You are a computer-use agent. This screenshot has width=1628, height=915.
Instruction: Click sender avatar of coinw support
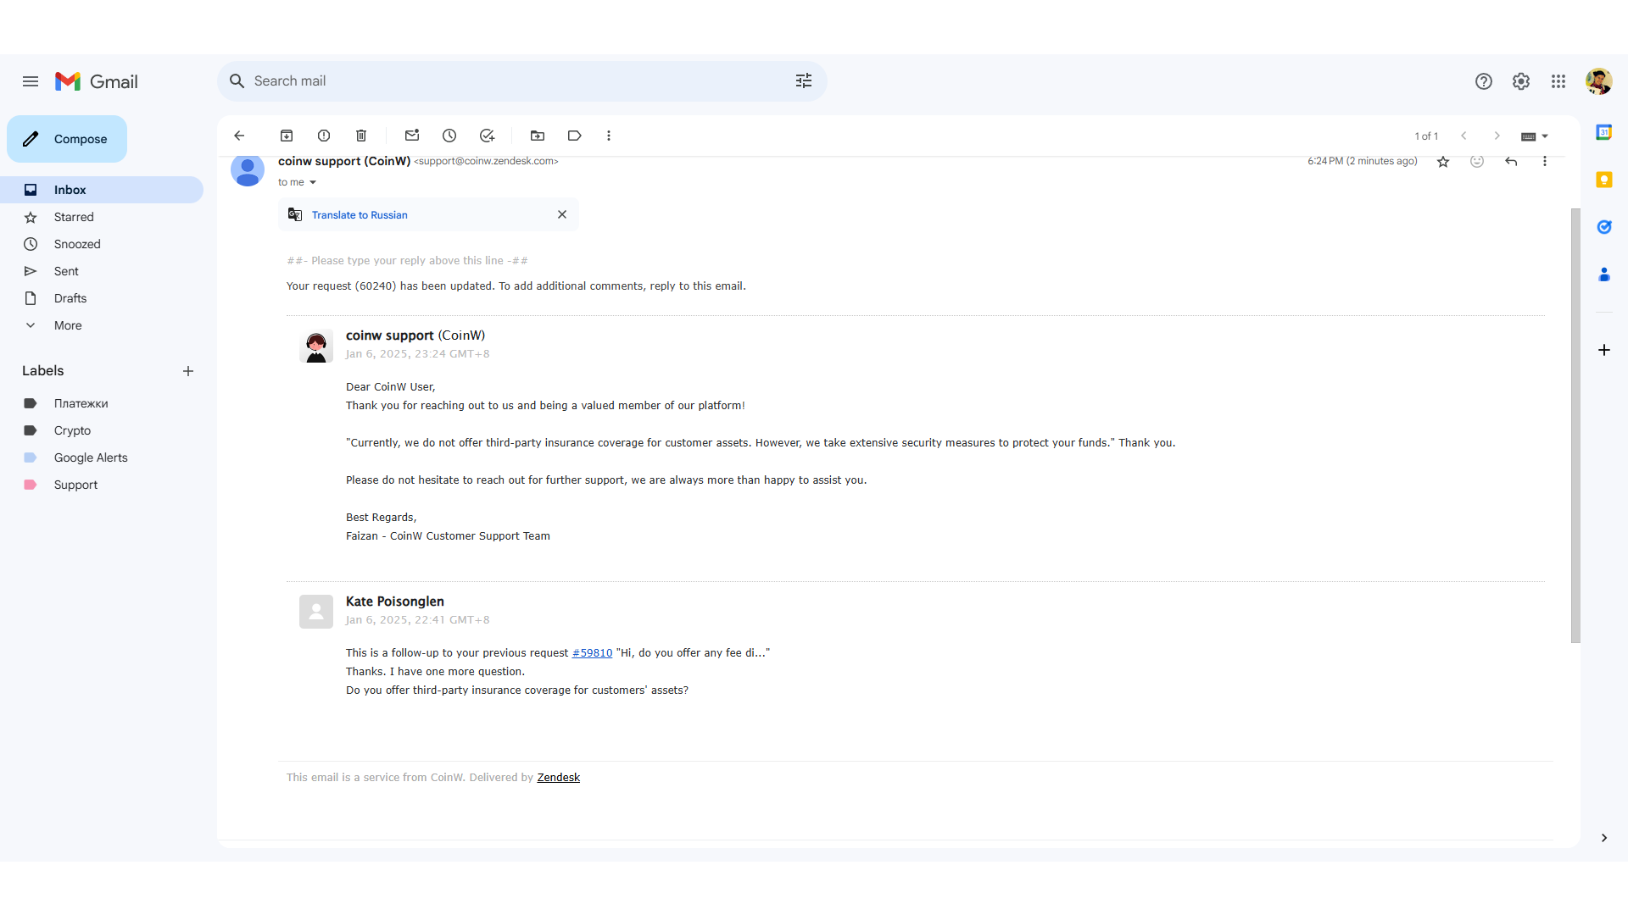(x=248, y=170)
